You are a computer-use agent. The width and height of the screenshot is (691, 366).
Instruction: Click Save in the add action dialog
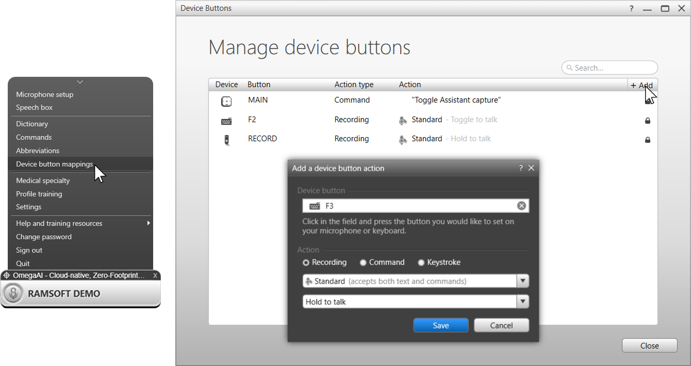pos(441,325)
